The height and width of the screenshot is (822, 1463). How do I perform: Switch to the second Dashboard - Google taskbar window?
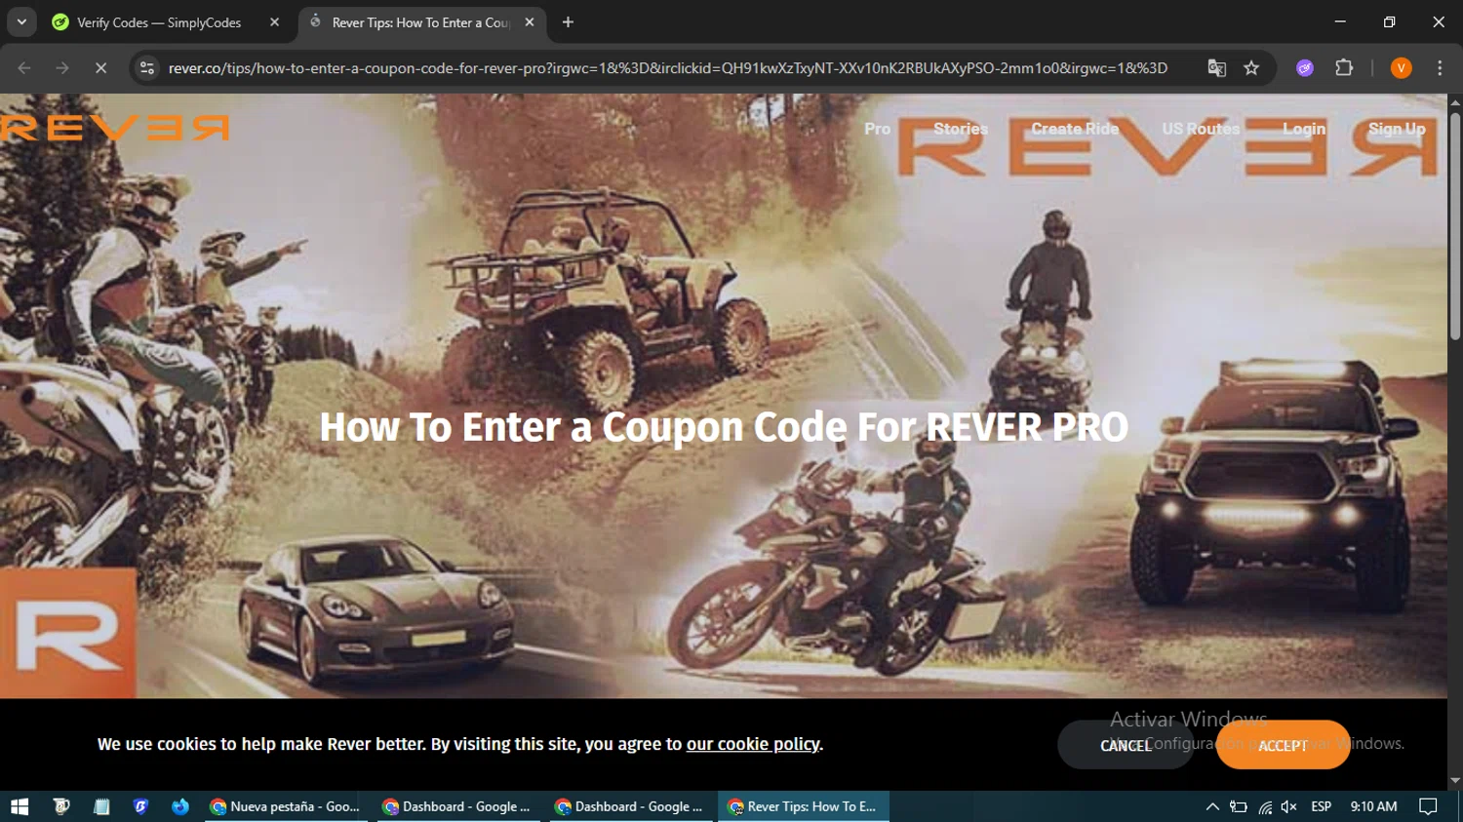click(631, 806)
